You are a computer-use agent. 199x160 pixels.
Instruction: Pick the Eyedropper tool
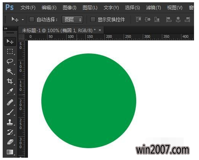(x=10, y=91)
